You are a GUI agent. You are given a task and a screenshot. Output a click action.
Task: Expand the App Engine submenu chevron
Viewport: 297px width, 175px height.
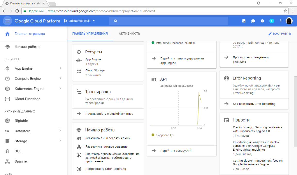pos(60,68)
